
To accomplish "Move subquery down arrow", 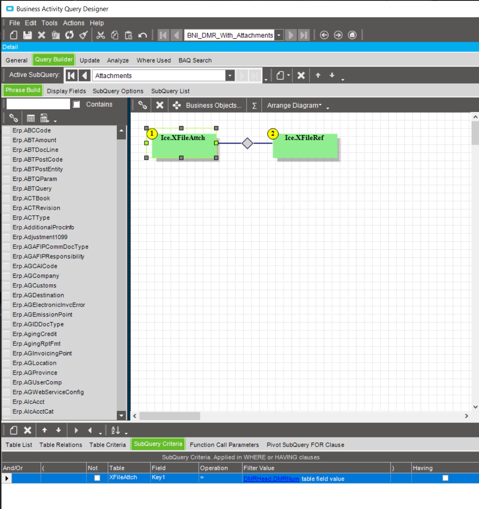I will click(x=332, y=75).
